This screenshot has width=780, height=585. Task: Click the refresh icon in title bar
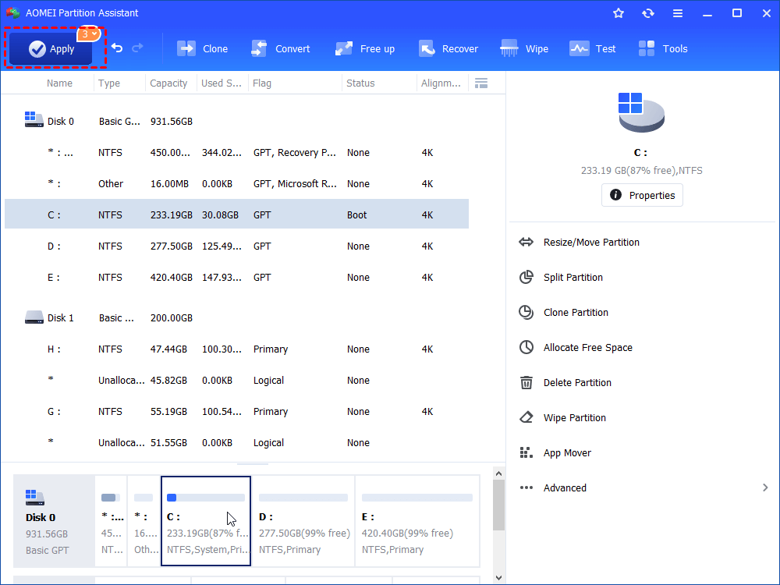coord(647,13)
